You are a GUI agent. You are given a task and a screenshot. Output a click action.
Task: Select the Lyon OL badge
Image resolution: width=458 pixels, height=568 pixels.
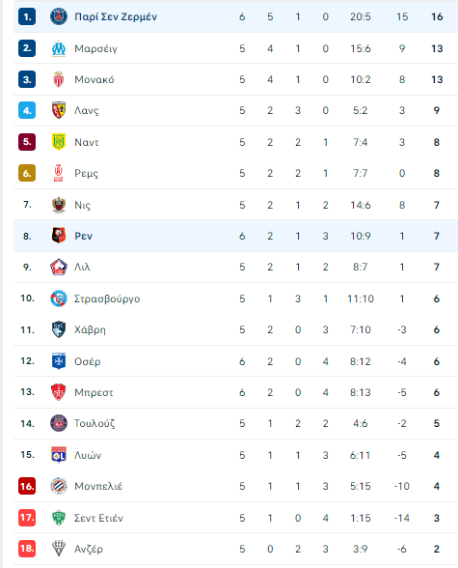(x=59, y=455)
